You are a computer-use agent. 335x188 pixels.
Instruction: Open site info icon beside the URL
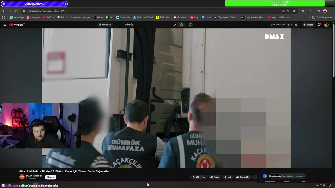point(24,11)
